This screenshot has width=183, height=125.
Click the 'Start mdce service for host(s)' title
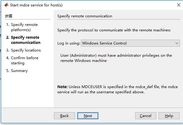(36, 5)
